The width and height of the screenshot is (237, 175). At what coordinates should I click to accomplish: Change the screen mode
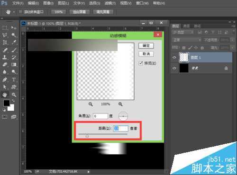tap(14, 117)
